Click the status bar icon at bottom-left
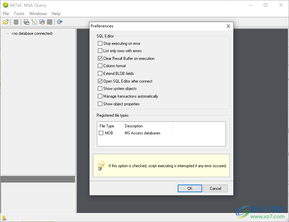Image resolution: width=289 pixels, height=222 pixels. click(4, 218)
